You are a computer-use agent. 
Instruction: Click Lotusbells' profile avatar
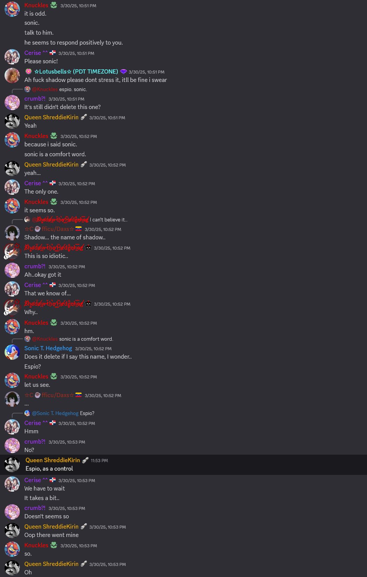coord(12,75)
